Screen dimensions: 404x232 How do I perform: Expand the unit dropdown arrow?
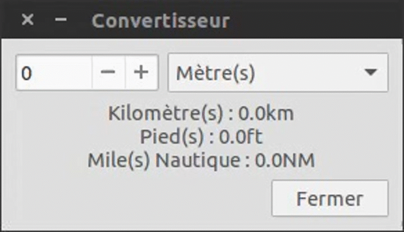[370, 72]
